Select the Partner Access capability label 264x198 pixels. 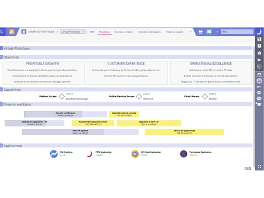pyautogui.click(x=48, y=97)
